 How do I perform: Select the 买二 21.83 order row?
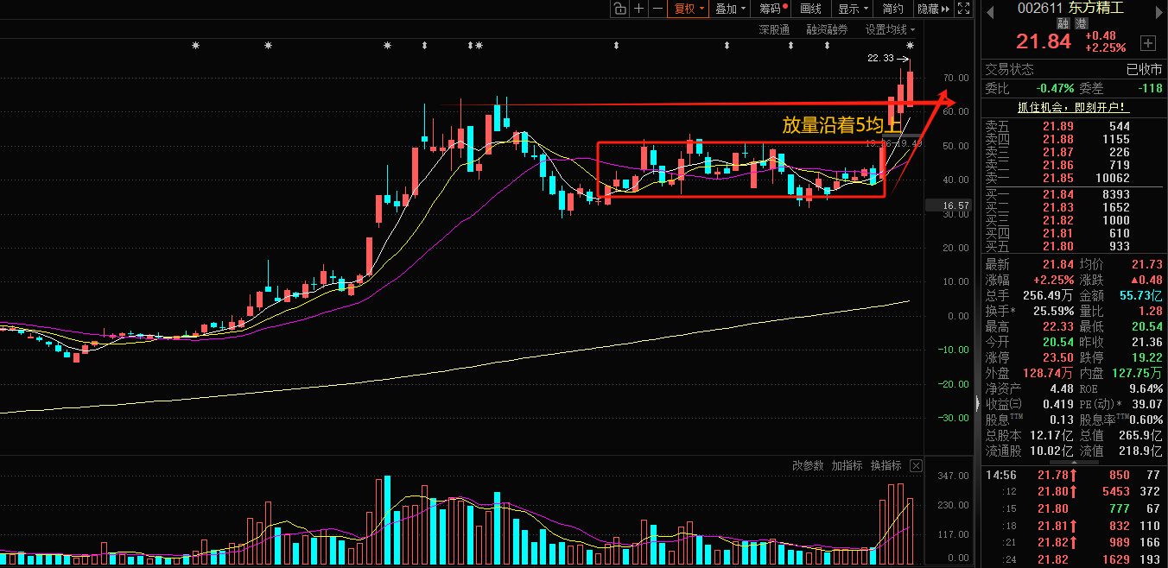[x=1074, y=208]
